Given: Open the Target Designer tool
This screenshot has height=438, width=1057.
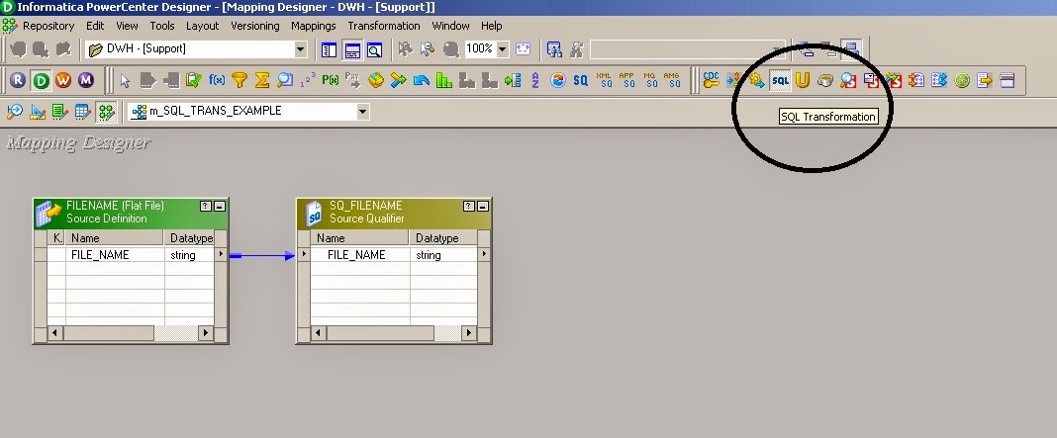Looking at the screenshot, I should tap(38, 111).
